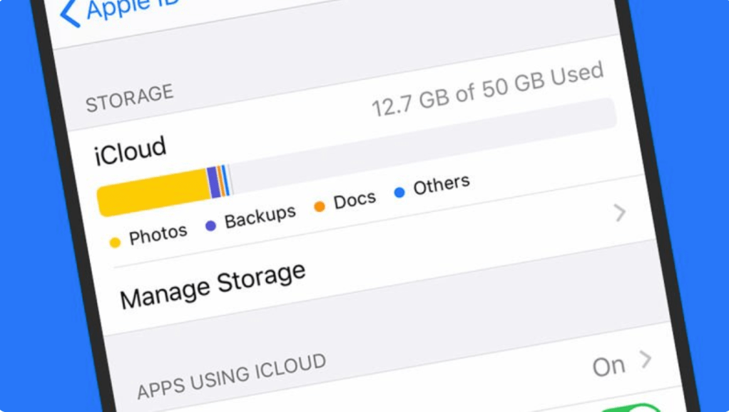Click the purple Backups segment of storage bar
Viewport: 729px width, 412px height.
214,182
